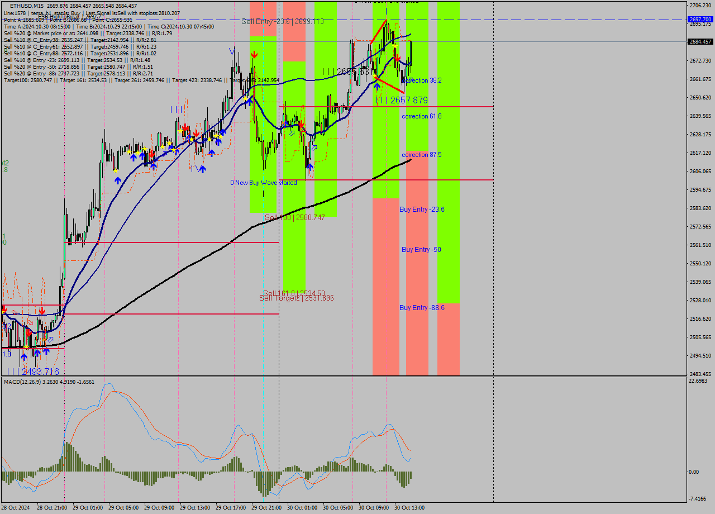Click the '29 Oct 13:00' time axis label
The height and width of the screenshot is (514, 715).
(196, 508)
